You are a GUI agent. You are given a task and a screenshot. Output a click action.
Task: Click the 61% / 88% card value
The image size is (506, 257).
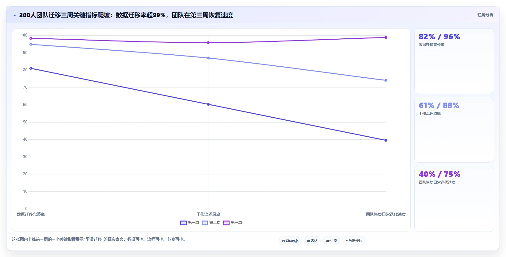[x=439, y=106]
